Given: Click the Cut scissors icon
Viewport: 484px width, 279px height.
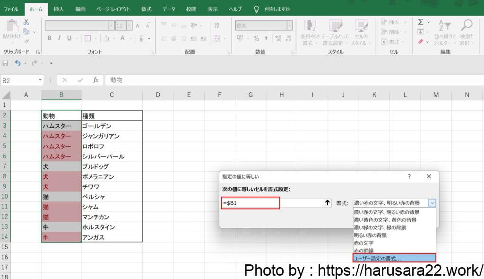Looking at the screenshot, I should click(x=26, y=22).
